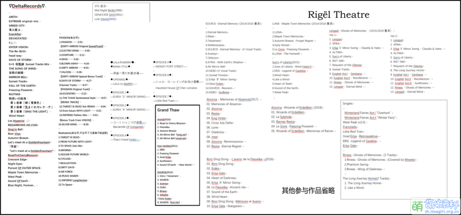Screen dimensions: 461x215
Task: Select the LUNA Maple Town Memories title
Action: [x=300, y=24]
